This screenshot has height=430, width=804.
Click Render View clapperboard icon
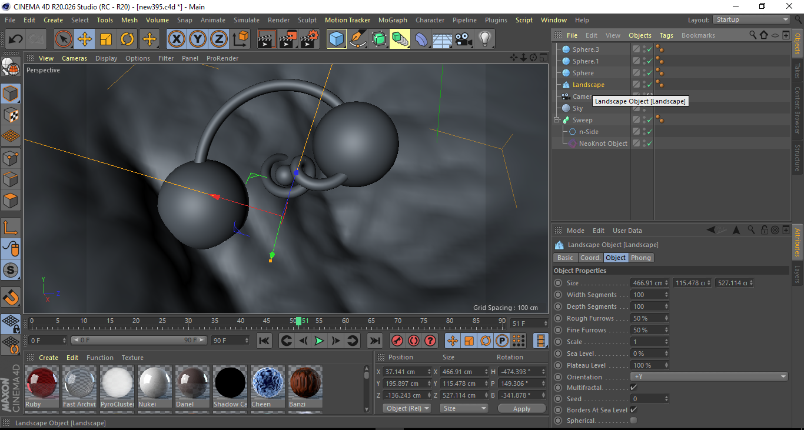[x=267, y=39]
